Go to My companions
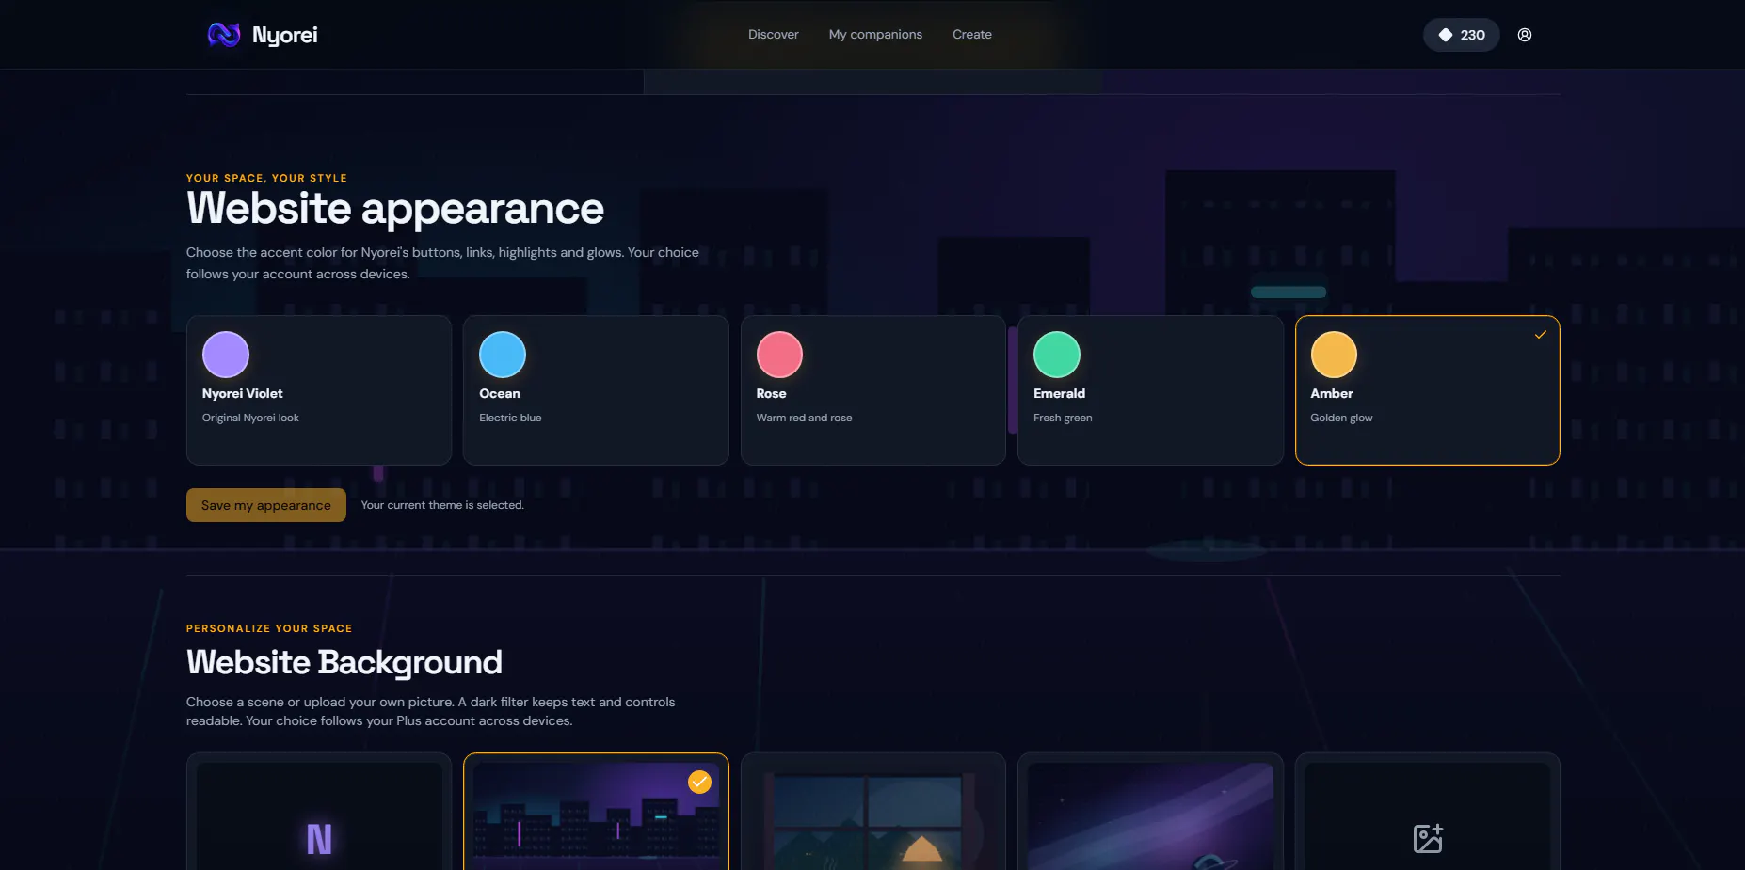Screen dimensions: 1745x870 [x=875, y=35]
